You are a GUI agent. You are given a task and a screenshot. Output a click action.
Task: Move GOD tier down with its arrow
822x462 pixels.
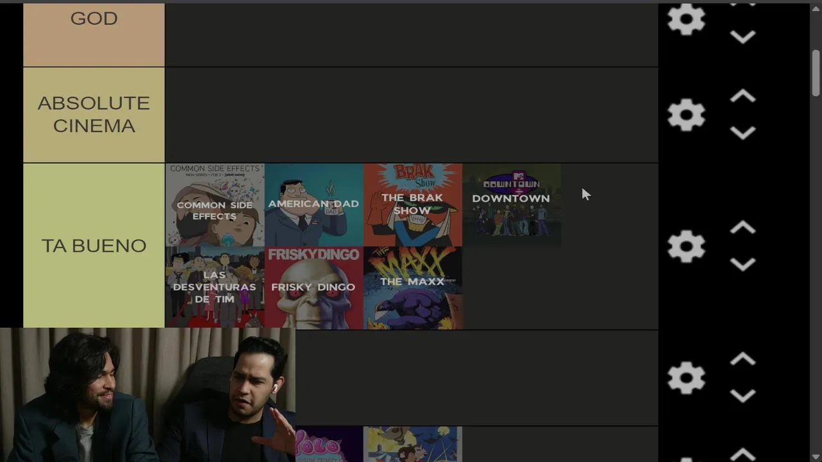(743, 37)
